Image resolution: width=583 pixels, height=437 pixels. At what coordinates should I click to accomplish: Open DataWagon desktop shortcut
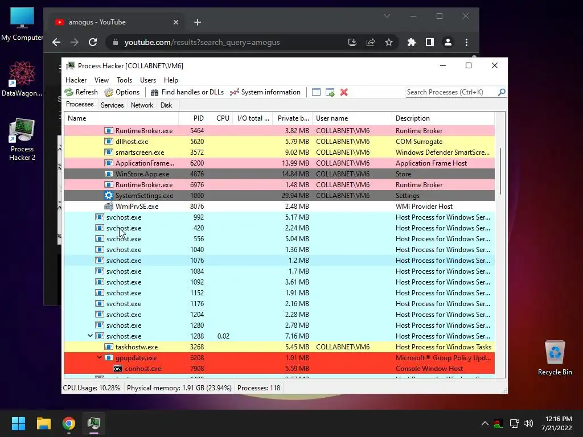(x=22, y=79)
